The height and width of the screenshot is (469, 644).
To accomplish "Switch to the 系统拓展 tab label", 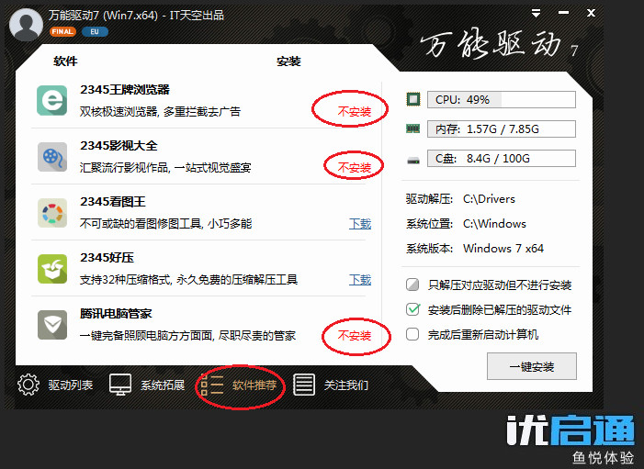I will point(163,385).
